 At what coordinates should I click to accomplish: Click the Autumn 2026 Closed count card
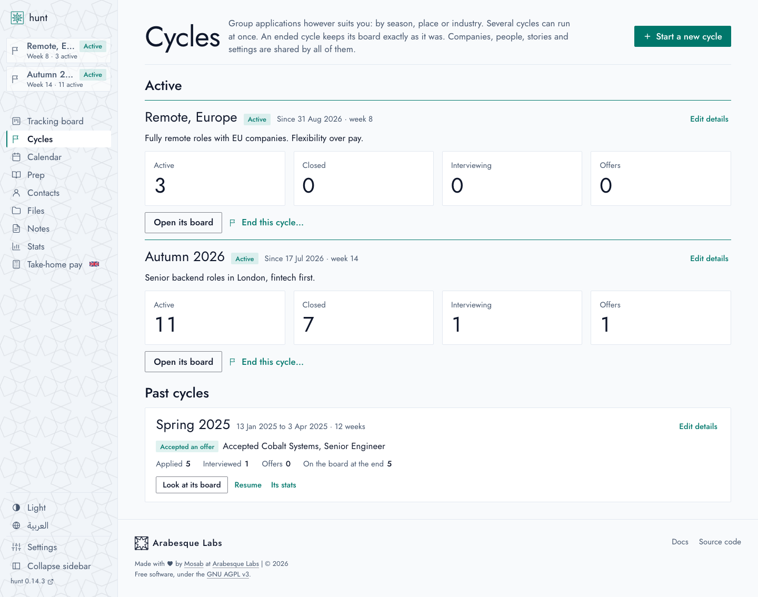pyautogui.click(x=364, y=318)
